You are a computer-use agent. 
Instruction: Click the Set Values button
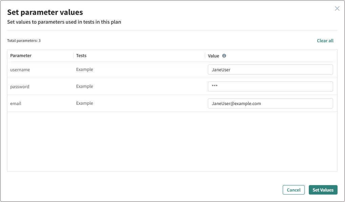(x=323, y=190)
